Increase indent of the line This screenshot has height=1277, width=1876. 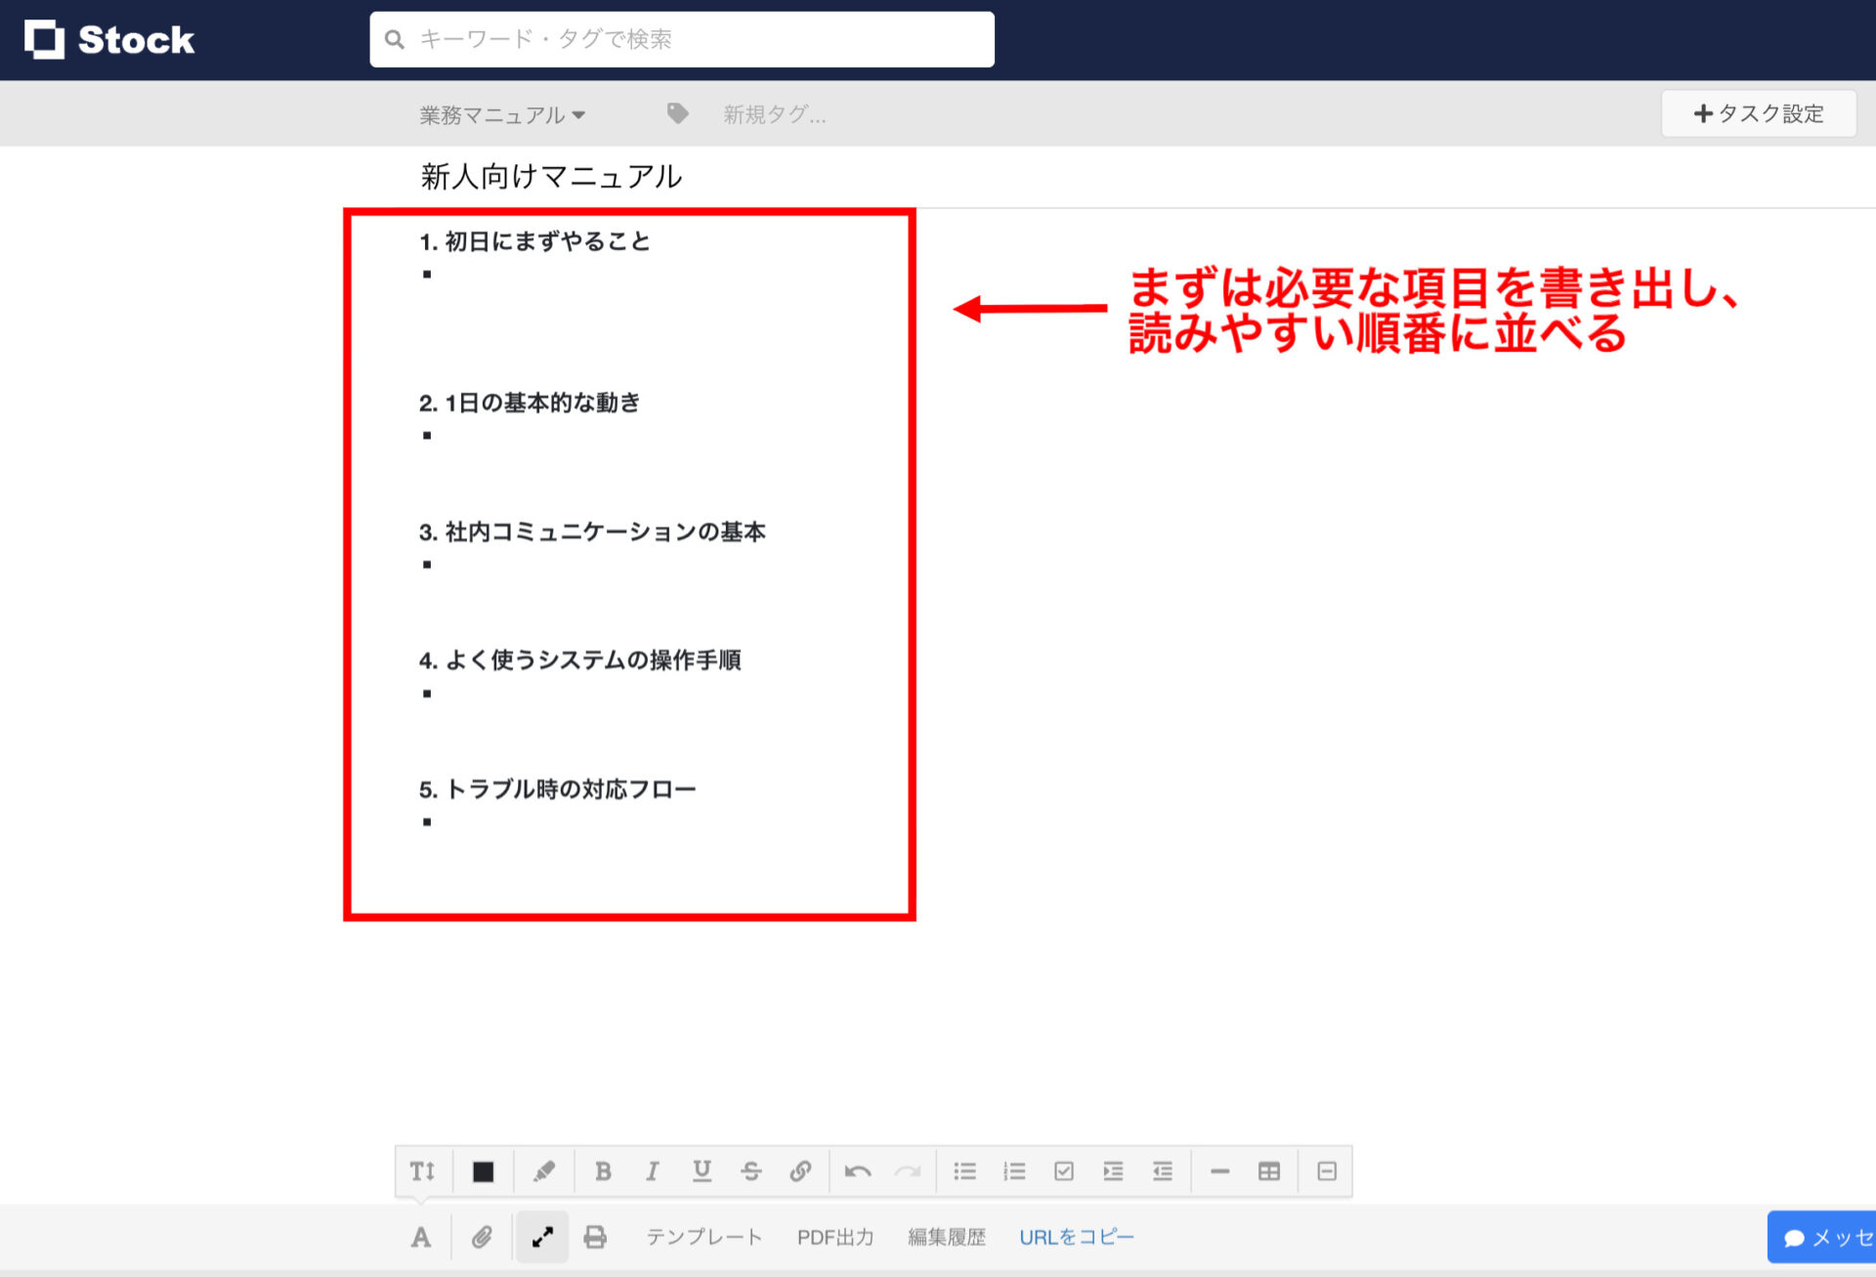[1113, 1171]
